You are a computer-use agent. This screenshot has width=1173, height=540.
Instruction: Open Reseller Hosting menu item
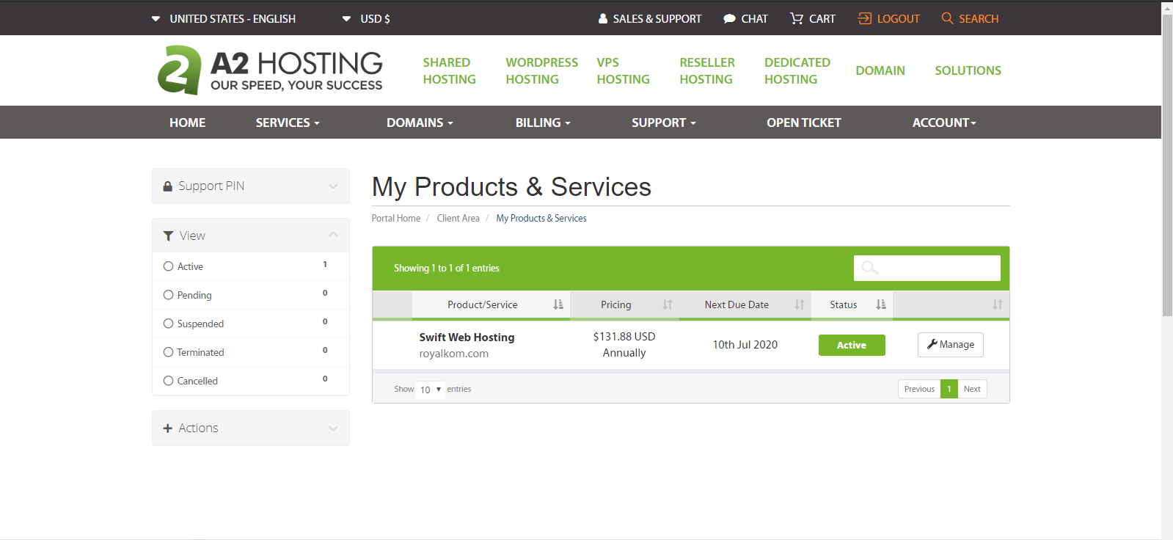pos(707,71)
